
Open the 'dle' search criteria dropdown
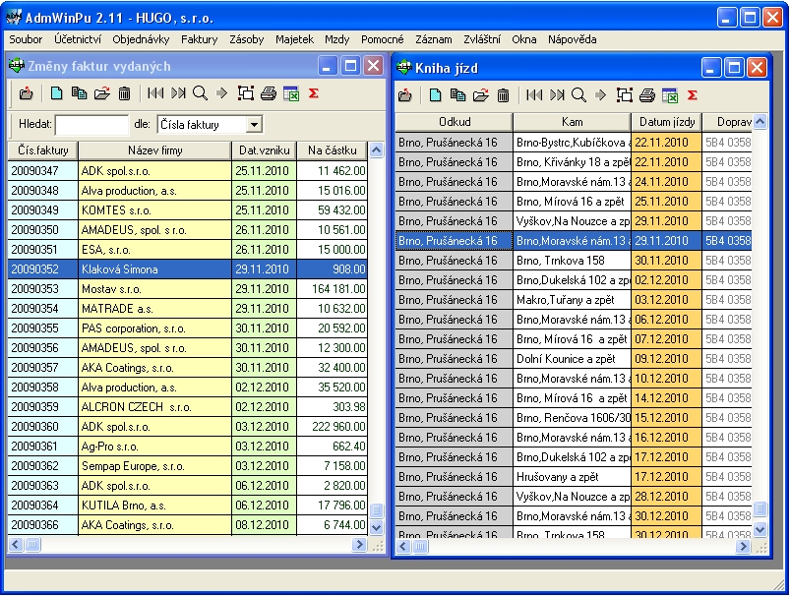[x=254, y=125]
